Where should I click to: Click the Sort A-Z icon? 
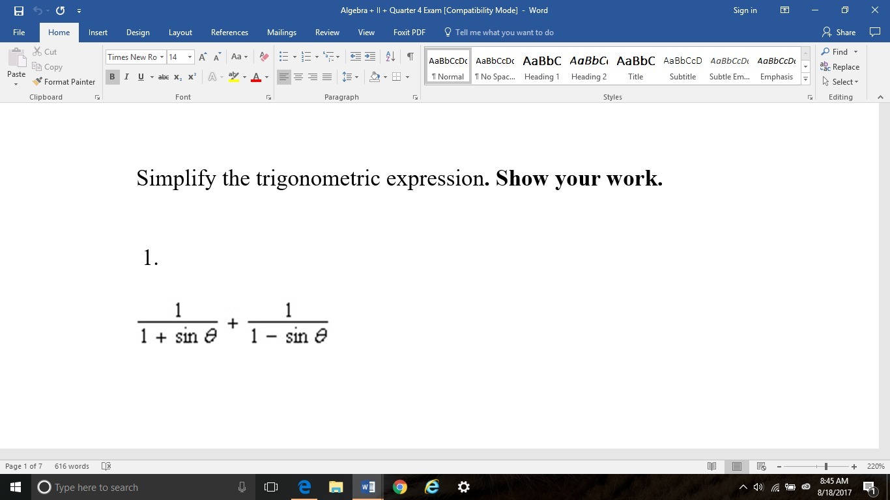(390, 57)
